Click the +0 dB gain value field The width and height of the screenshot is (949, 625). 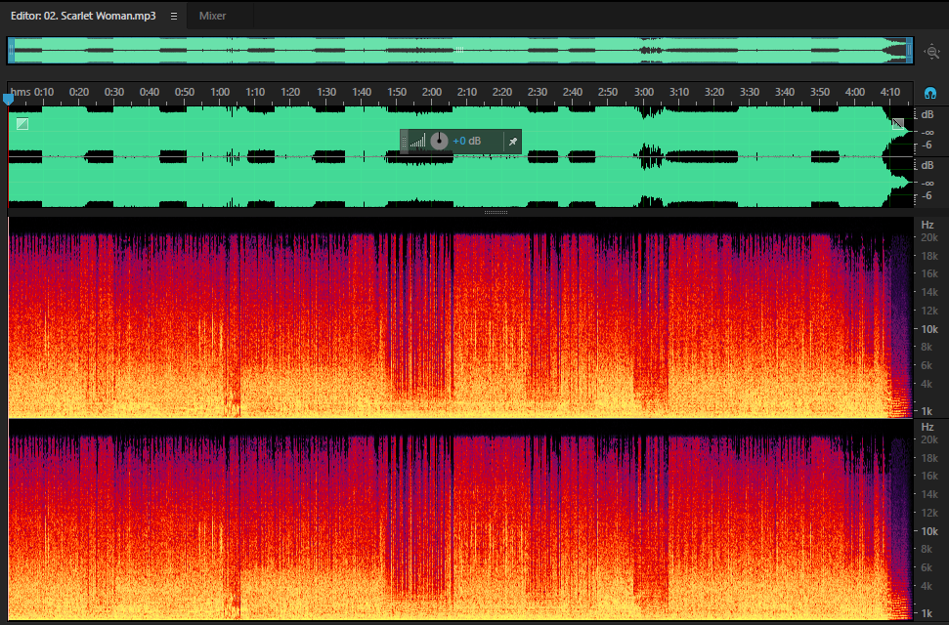click(466, 141)
